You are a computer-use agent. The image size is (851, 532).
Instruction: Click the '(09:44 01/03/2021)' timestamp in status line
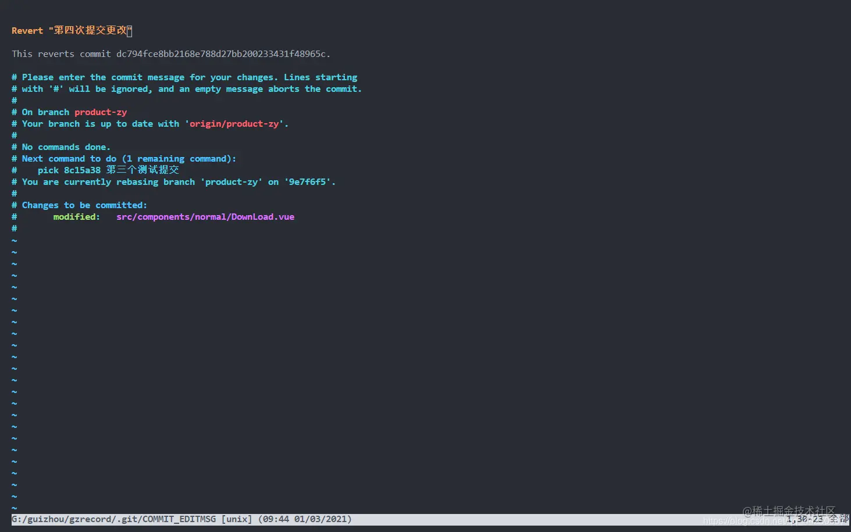coord(305,519)
